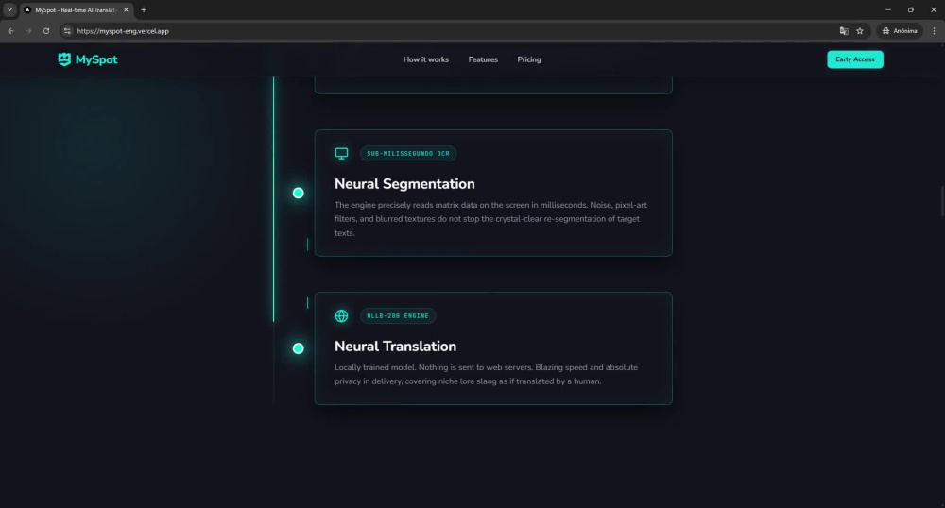Open a new tab with plus button

coord(144,10)
